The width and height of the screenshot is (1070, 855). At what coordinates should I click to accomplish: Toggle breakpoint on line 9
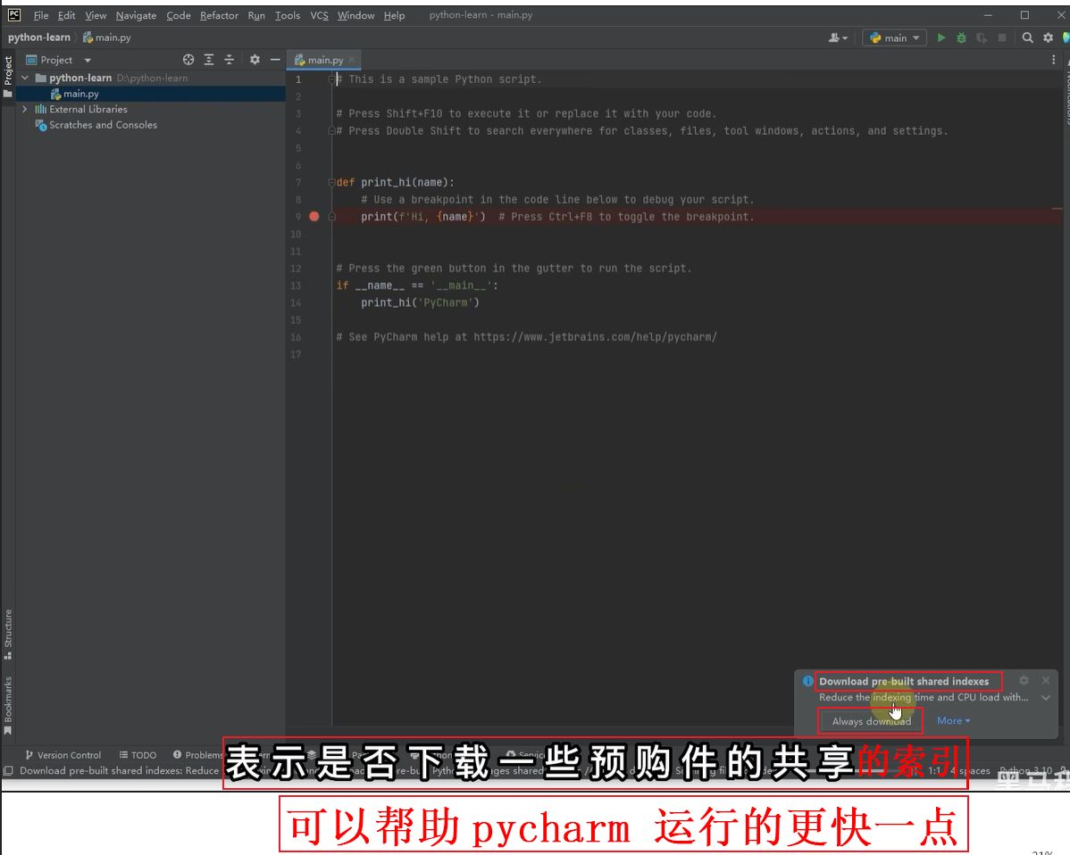tap(313, 217)
